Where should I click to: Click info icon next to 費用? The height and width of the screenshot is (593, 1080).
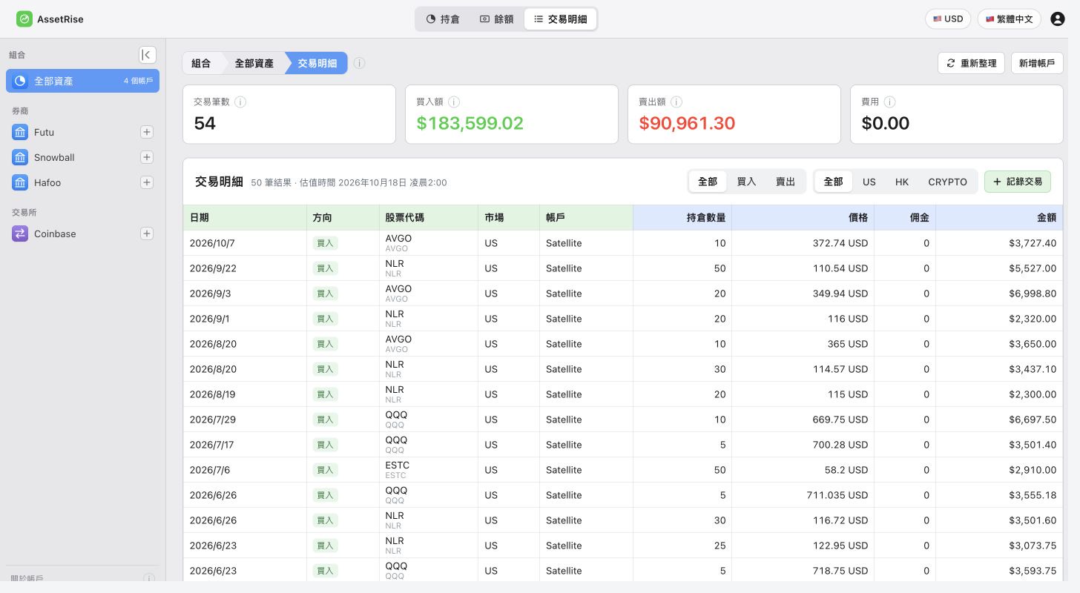pos(889,102)
